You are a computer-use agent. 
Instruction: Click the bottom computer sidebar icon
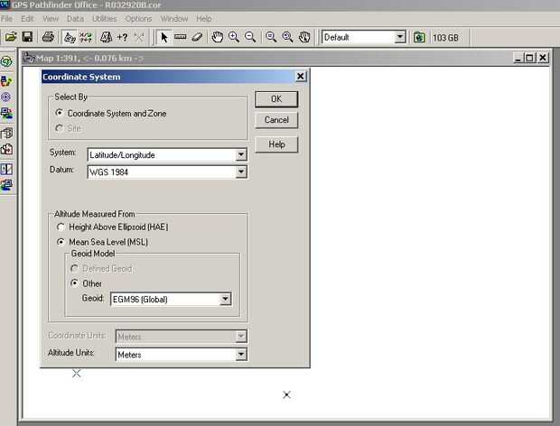point(6,185)
